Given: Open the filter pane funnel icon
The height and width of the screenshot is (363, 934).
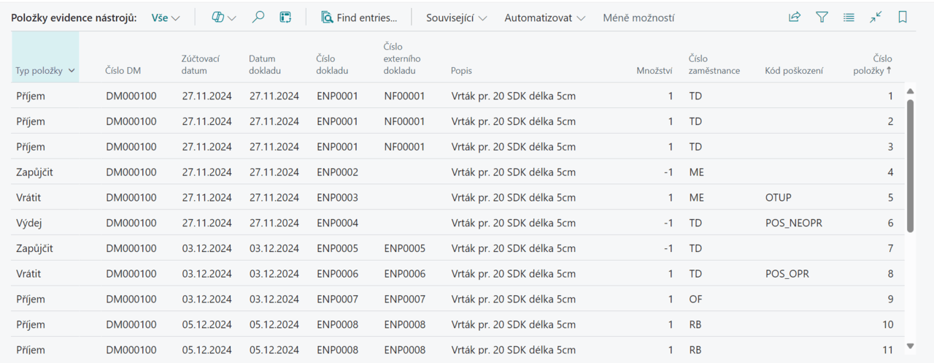Looking at the screenshot, I should tap(822, 18).
